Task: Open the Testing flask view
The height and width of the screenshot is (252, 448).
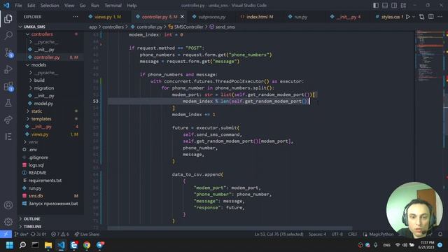Action: point(8,103)
